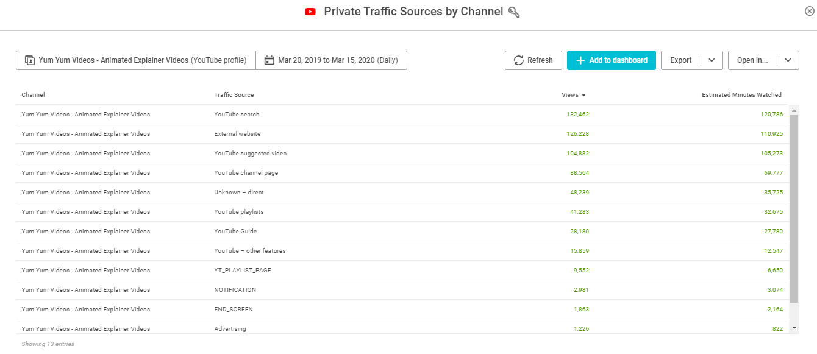
Task: Click the views value 88,564
Action: point(579,173)
